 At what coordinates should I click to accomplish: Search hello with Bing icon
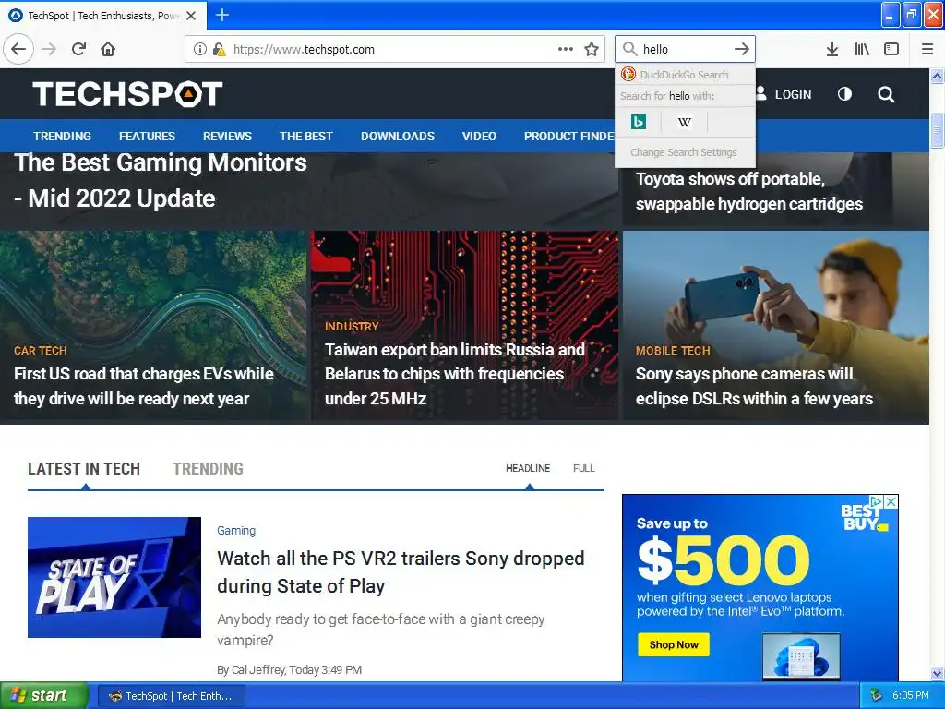click(639, 122)
